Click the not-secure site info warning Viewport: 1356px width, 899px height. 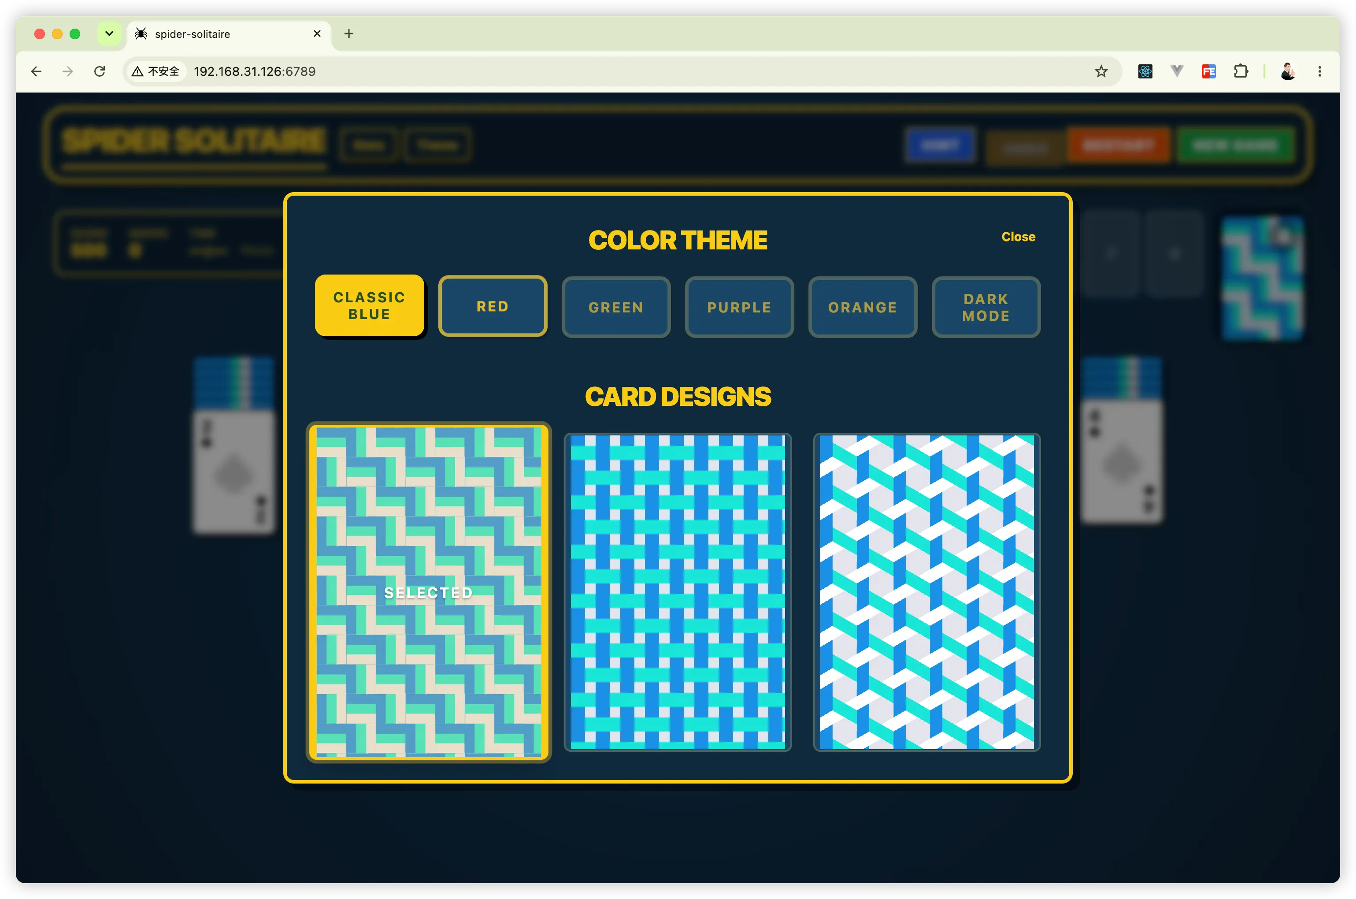[156, 71]
